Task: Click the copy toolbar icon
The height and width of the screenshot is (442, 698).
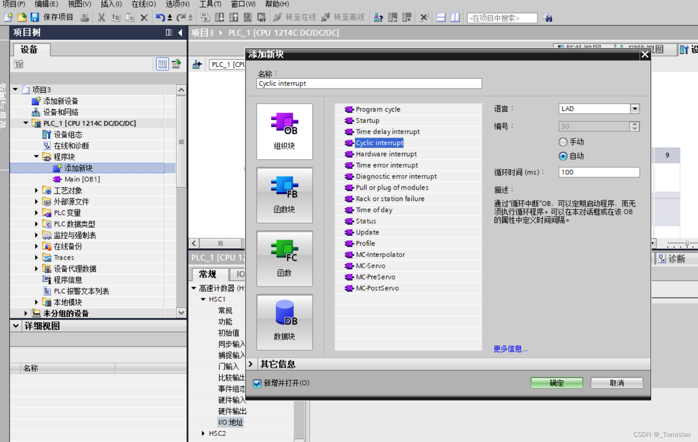Action: tap(115, 17)
